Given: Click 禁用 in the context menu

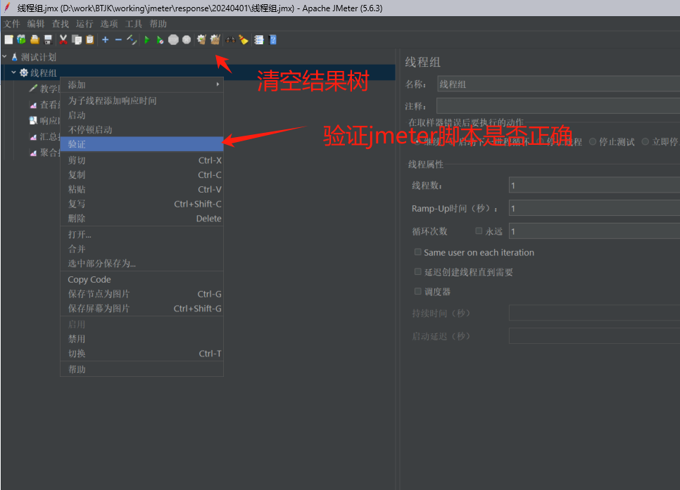Looking at the screenshot, I should pyautogui.click(x=77, y=339).
